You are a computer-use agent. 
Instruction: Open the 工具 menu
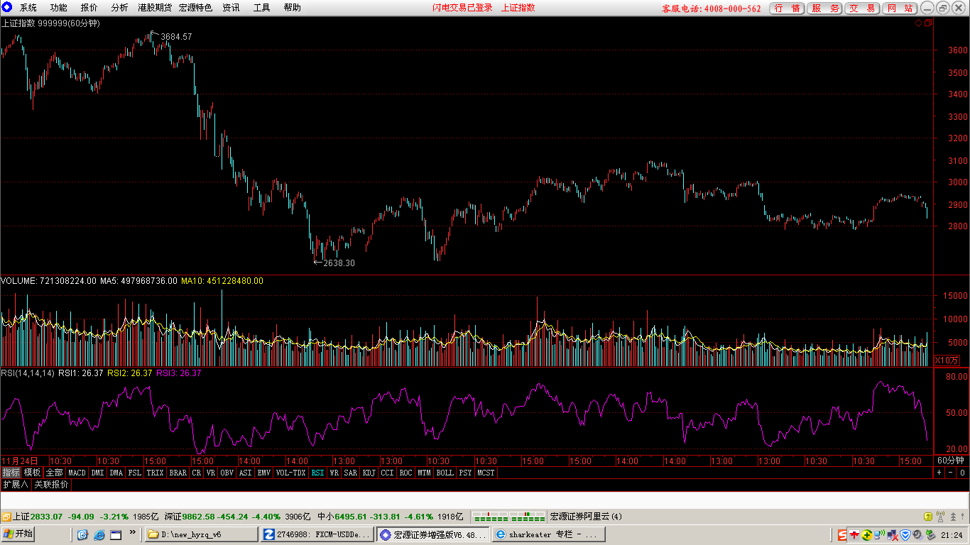tap(261, 8)
